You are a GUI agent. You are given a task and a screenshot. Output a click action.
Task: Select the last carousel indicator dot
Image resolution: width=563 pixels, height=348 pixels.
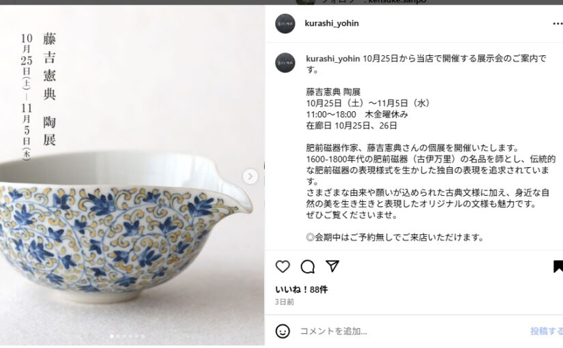(143, 336)
